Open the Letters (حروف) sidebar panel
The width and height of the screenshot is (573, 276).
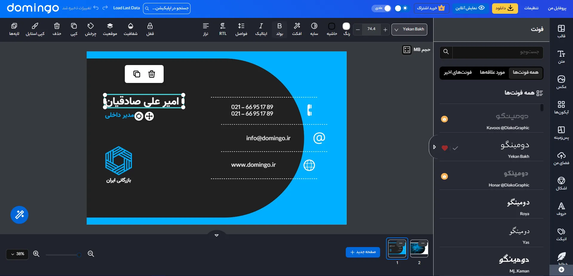pyautogui.click(x=561, y=209)
